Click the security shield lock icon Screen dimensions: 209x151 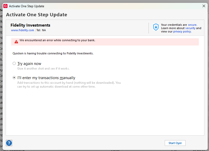click(156, 27)
